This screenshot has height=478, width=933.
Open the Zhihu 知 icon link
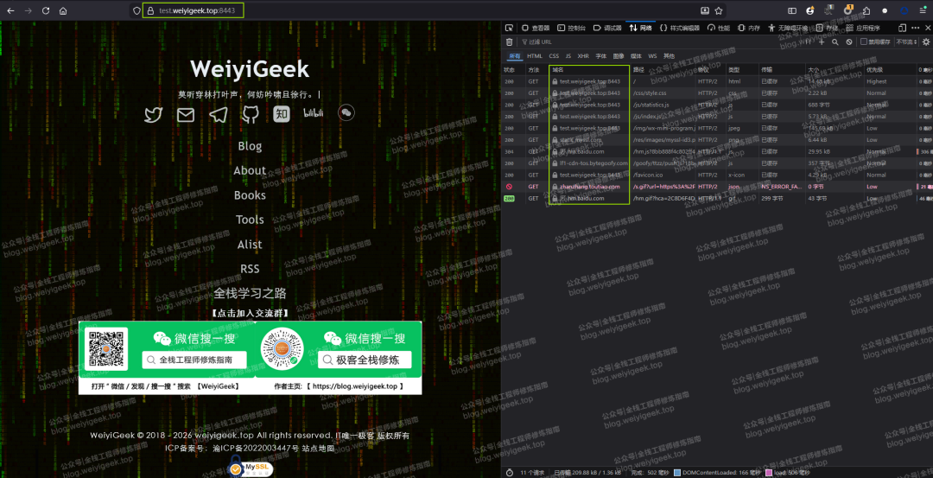282,114
